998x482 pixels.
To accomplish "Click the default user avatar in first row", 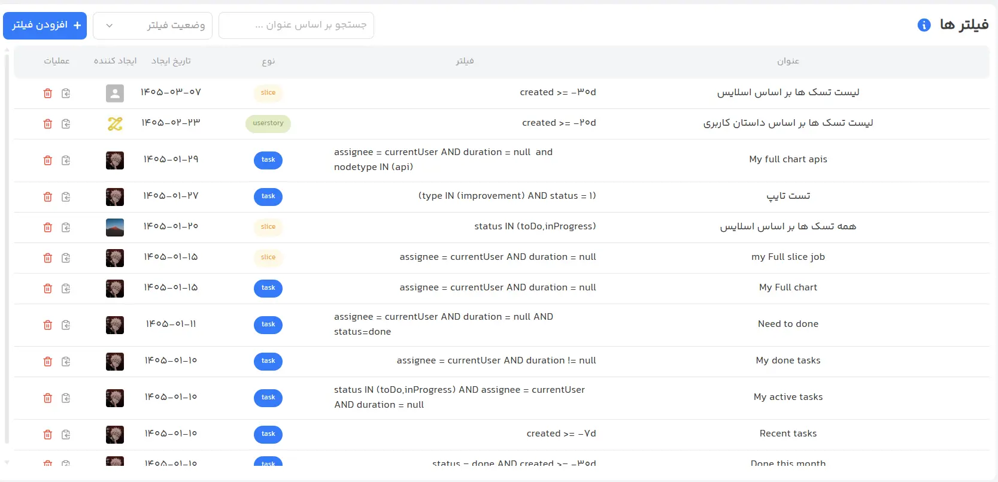I will [x=115, y=93].
